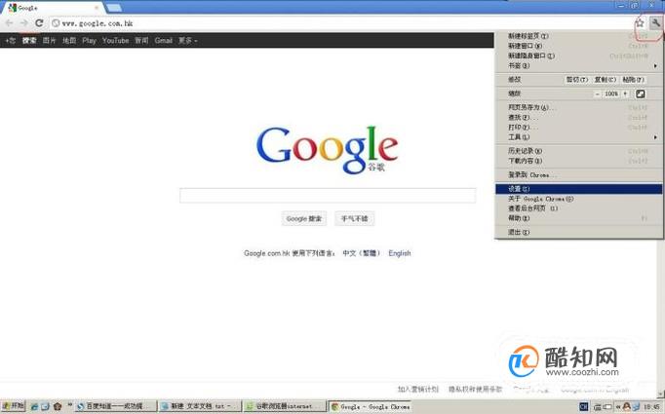Viewport: 665px width, 414px height.
Task: Select the Google browser tab
Action: click(55, 8)
